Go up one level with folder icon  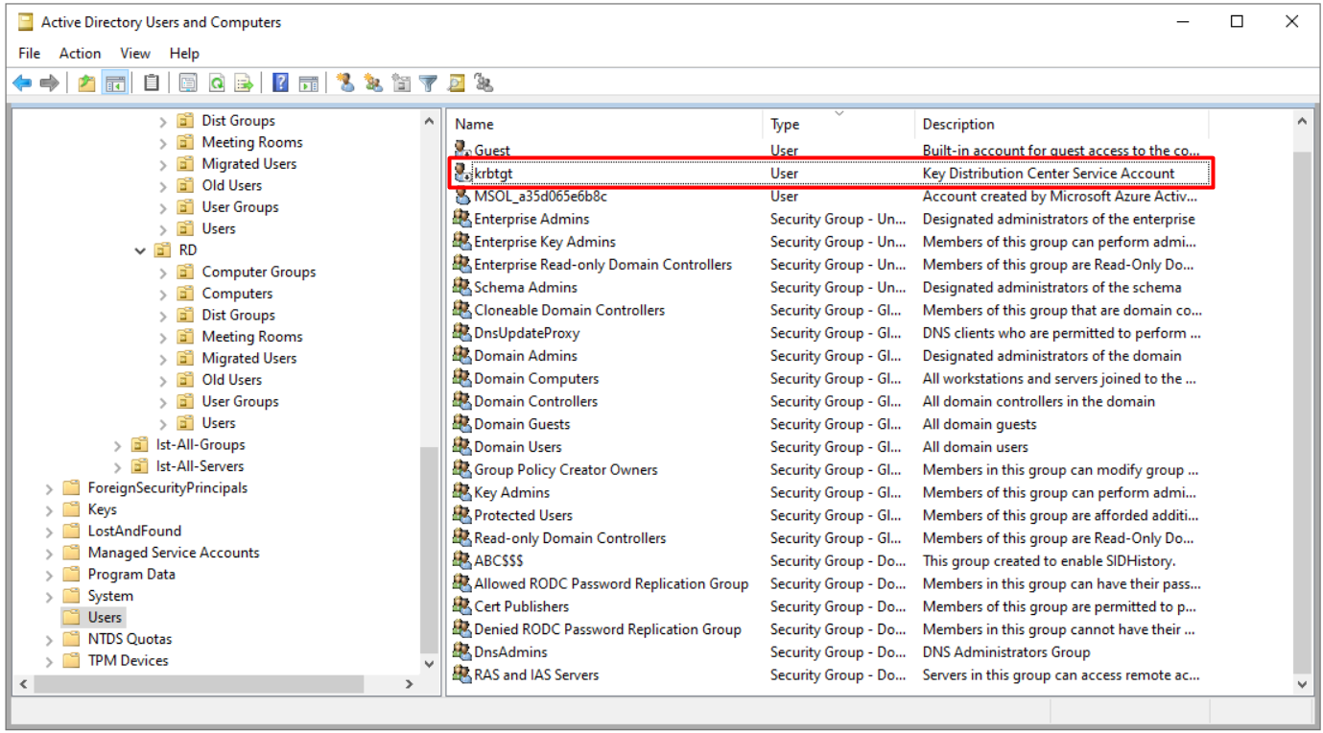(87, 83)
